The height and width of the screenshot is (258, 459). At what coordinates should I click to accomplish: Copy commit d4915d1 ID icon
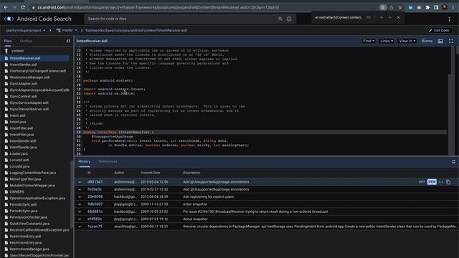click(448, 182)
